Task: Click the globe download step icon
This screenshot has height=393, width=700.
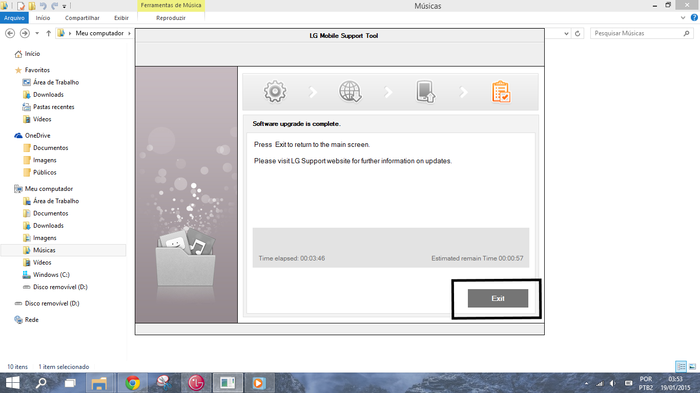Action: coord(351,92)
